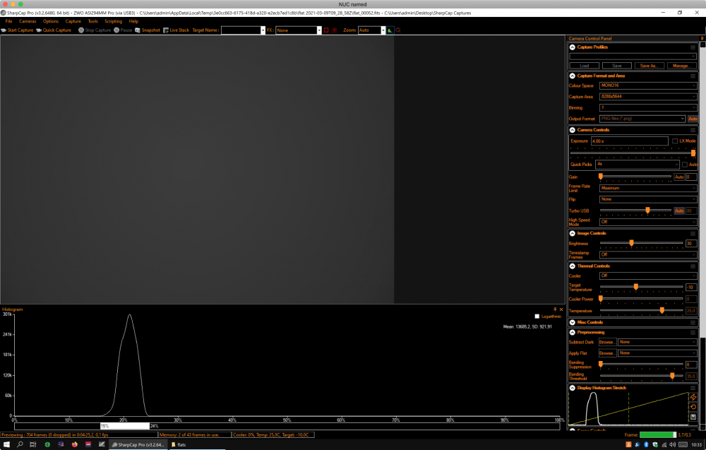The height and width of the screenshot is (450, 706).
Task: Open the Tools menu
Action: pyautogui.click(x=92, y=21)
